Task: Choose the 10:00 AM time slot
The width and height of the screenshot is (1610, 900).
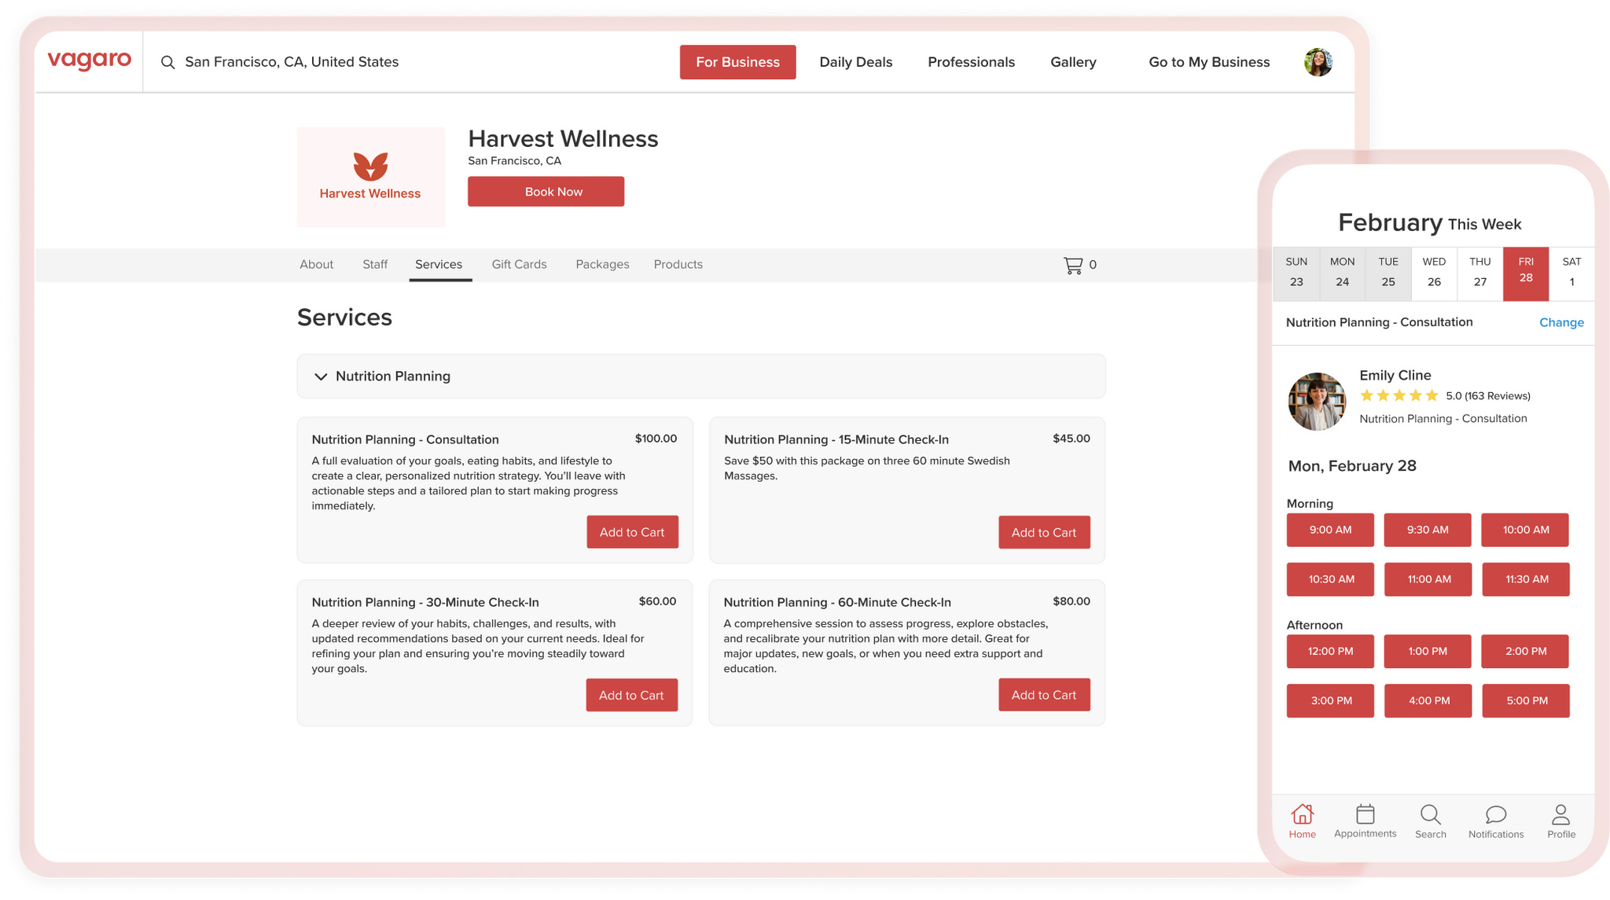Action: pyautogui.click(x=1525, y=530)
